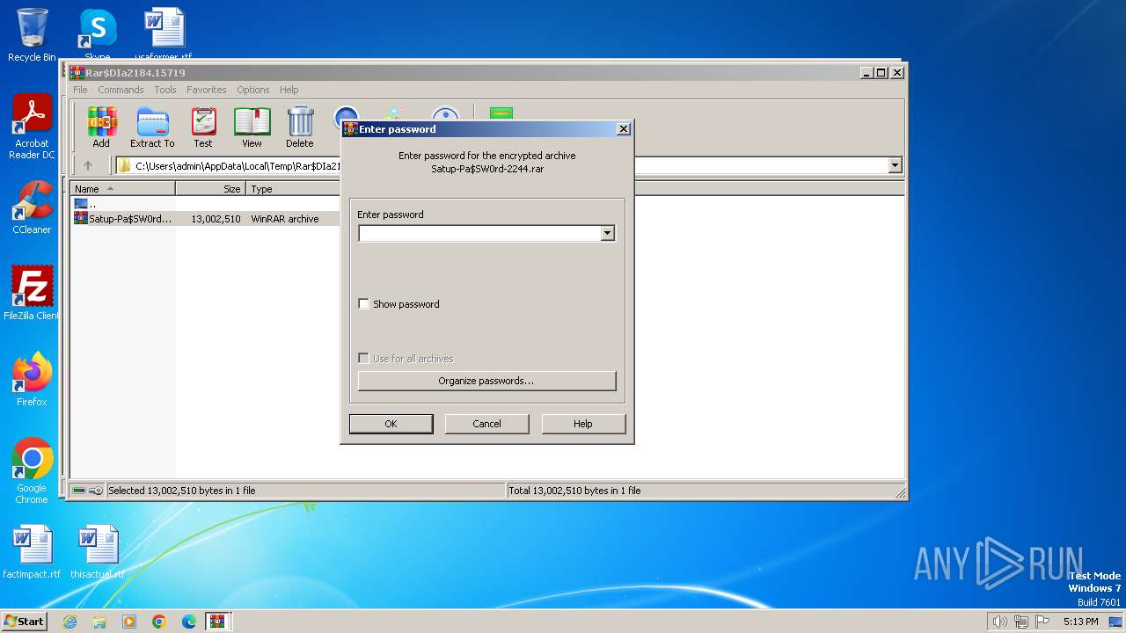Click the Size column header
1126x633 pixels.
coord(210,189)
